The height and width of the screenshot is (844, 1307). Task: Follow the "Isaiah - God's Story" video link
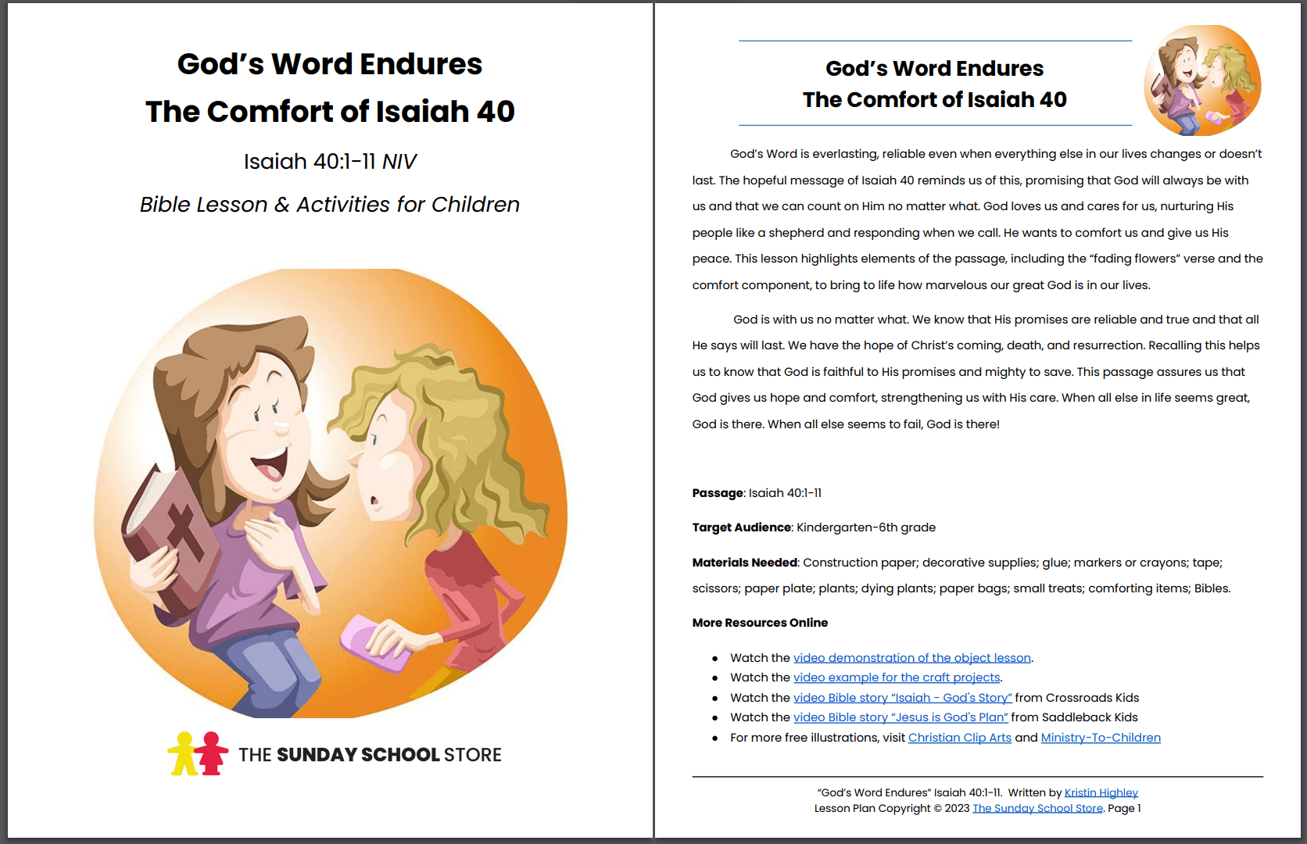click(x=902, y=698)
